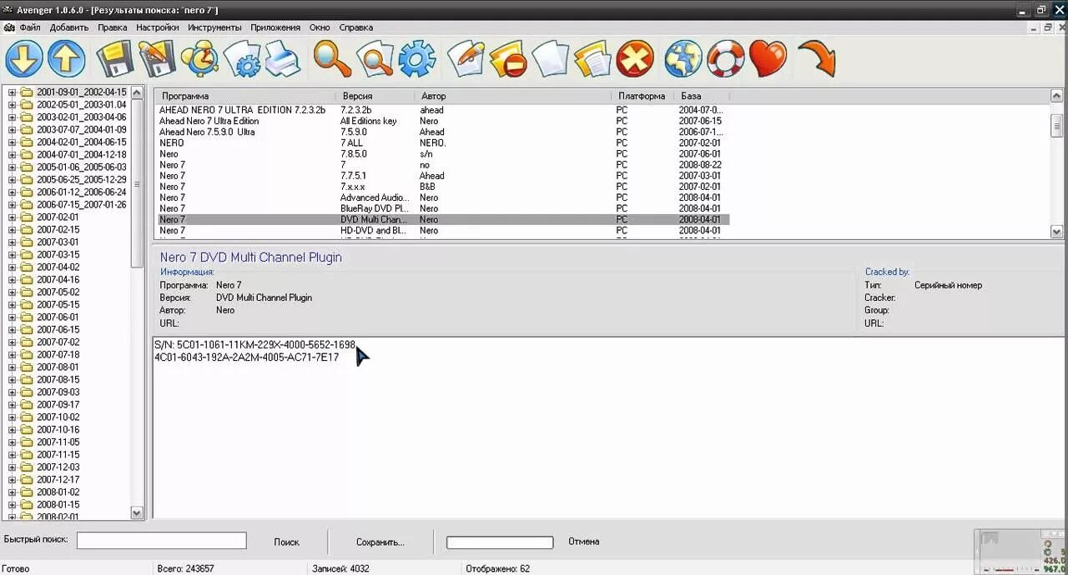Expand the 2005-06-25_2005-12-29 folder node
The height and width of the screenshot is (575, 1068).
pyautogui.click(x=12, y=180)
